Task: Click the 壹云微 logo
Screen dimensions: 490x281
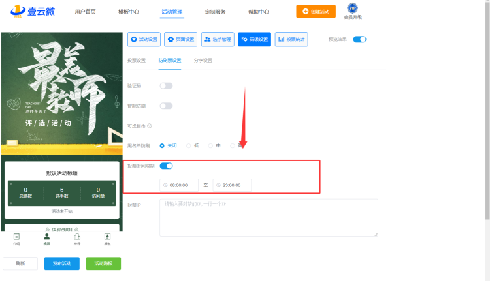Action: [30, 12]
